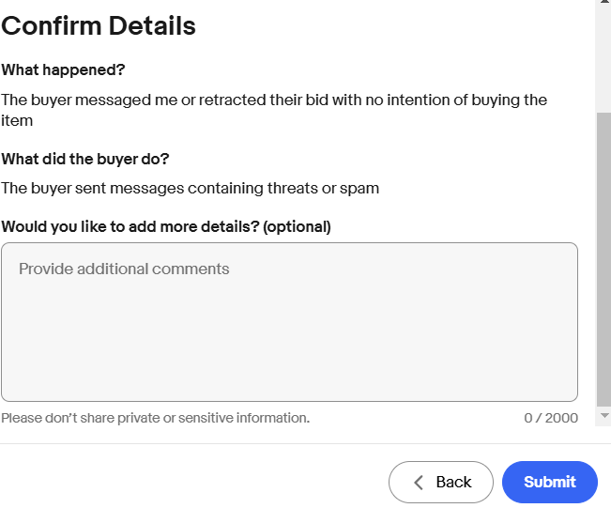This screenshot has height=508, width=611.
Task: Click the '(optional)' text in the details label
Action: pyautogui.click(x=298, y=226)
